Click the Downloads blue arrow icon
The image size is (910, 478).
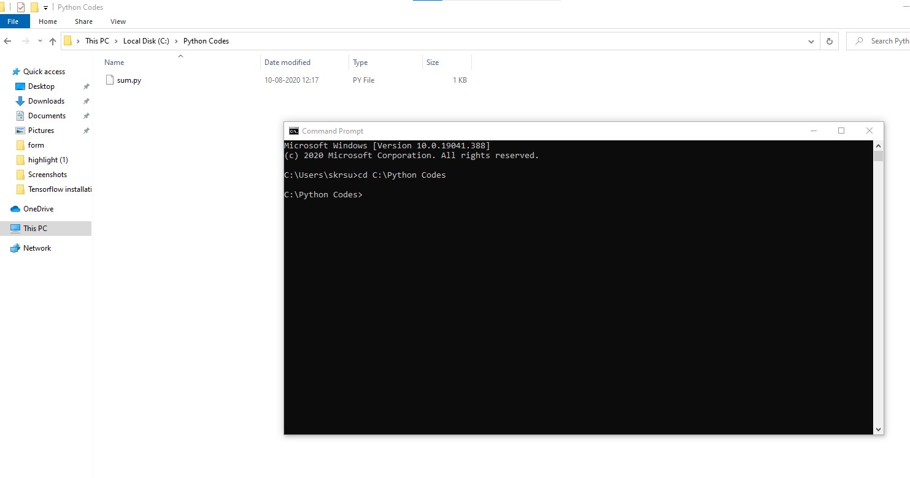point(20,101)
